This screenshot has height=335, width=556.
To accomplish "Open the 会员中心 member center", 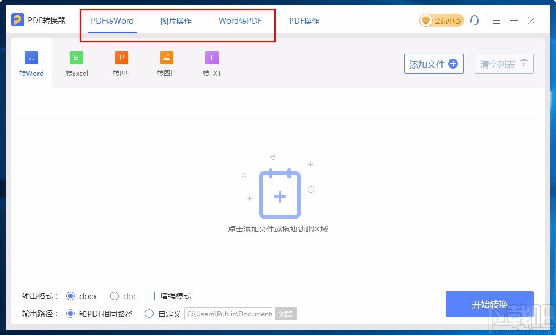I will [440, 20].
